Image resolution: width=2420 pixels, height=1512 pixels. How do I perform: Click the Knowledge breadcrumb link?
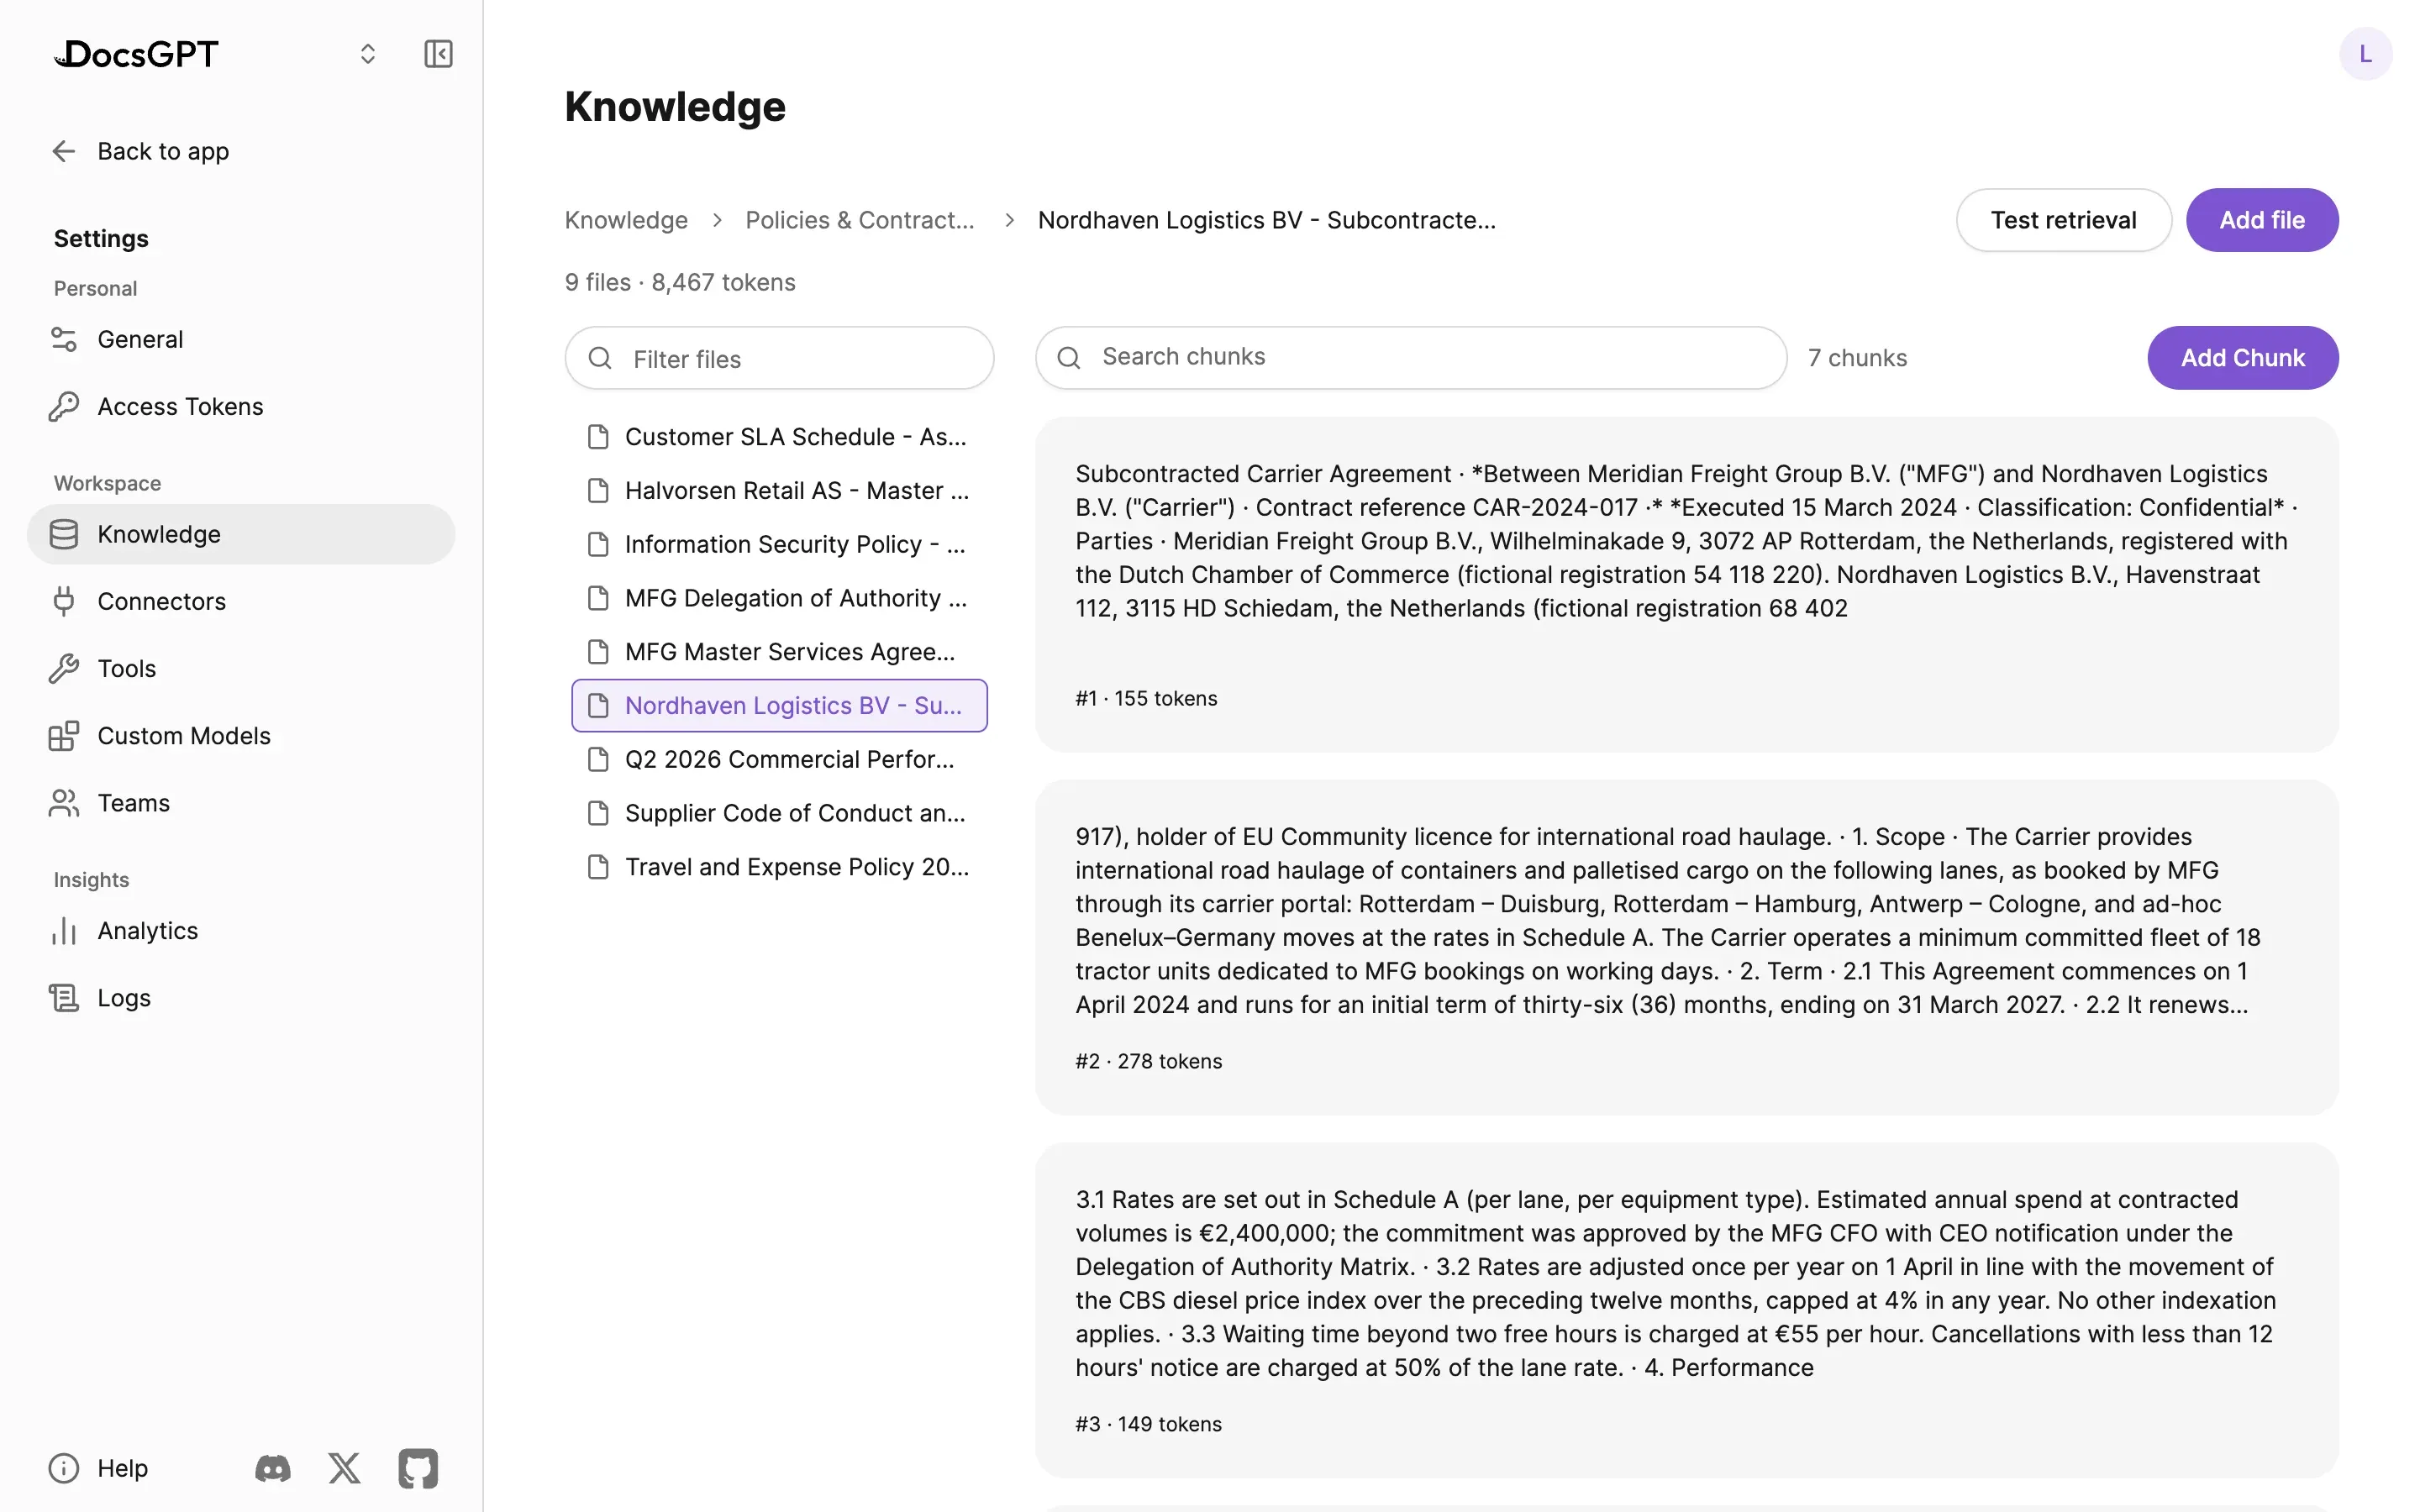click(626, 220)
